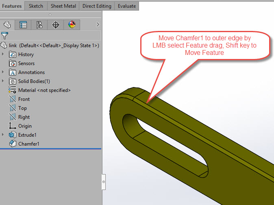
Task: Click the Solid Bodies folder icon
Action: [x=13, y=81]
